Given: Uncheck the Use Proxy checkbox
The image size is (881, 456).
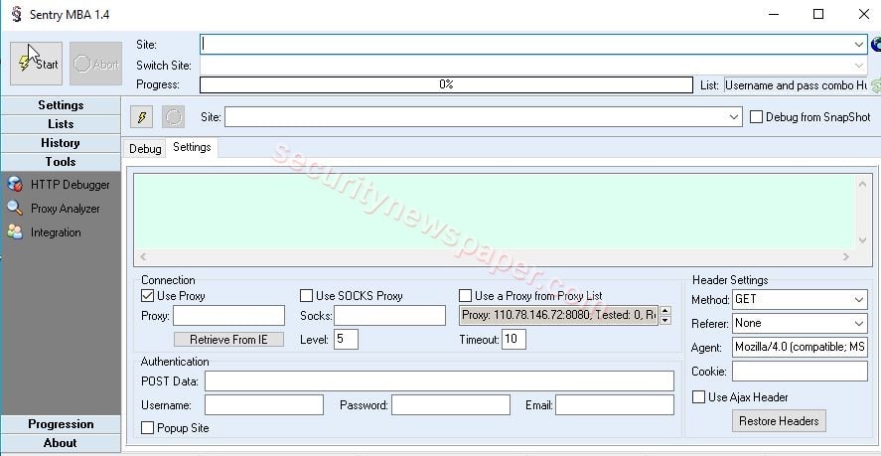Looking at the screenshot, I should [x=148, y=296].
